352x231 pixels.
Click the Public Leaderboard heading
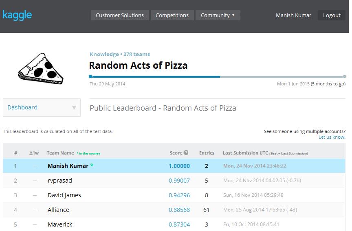coord(163,108)
